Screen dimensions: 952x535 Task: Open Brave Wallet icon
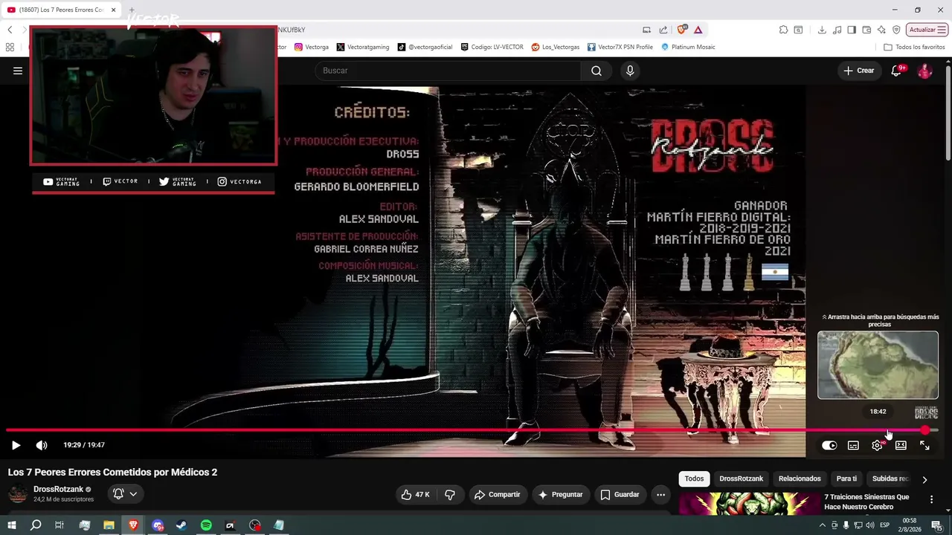866,30
